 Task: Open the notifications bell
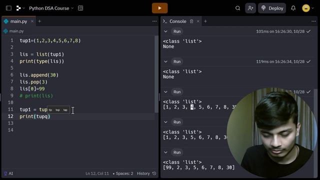tap(293, 8)
